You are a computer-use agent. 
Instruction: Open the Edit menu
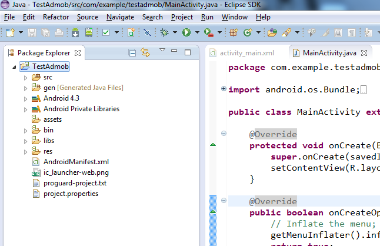click(29, 17)
